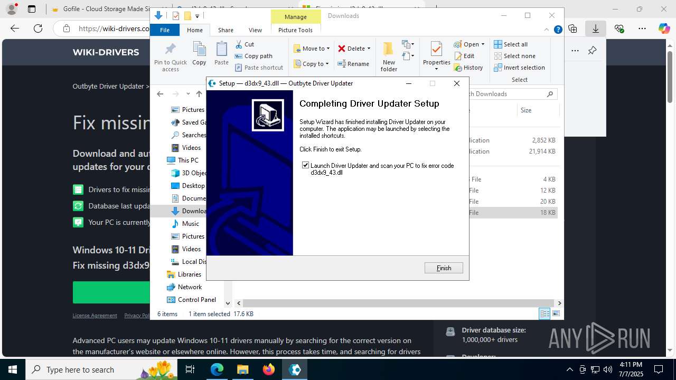Screen dimensions: 676x380
Task: Click Customize Quick Access Toolbar dropdown
Action: coord(197,16)
